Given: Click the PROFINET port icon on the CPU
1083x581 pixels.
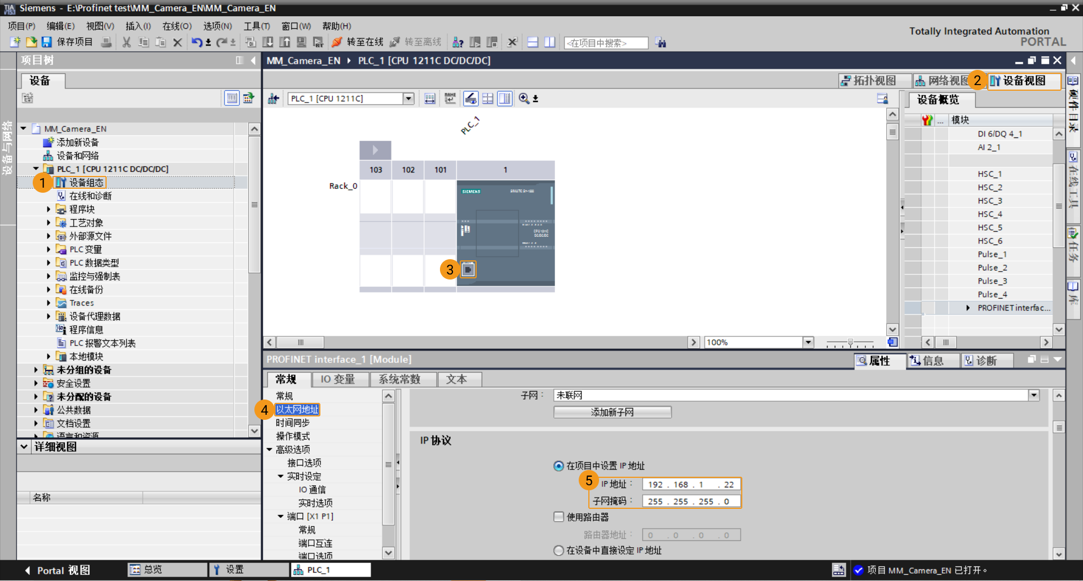Looking at the screenshot, I should 468,269.
